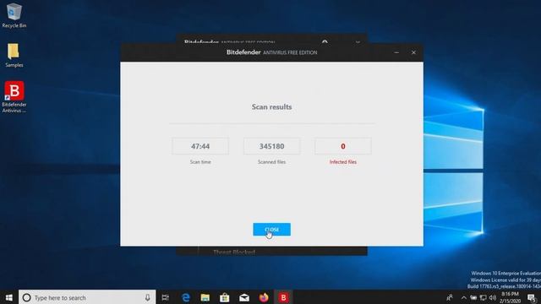The width and height of the screenshot is (541, 304).
Task: Close the Bitdefender scan results window
Action: [x=413, y=52]
